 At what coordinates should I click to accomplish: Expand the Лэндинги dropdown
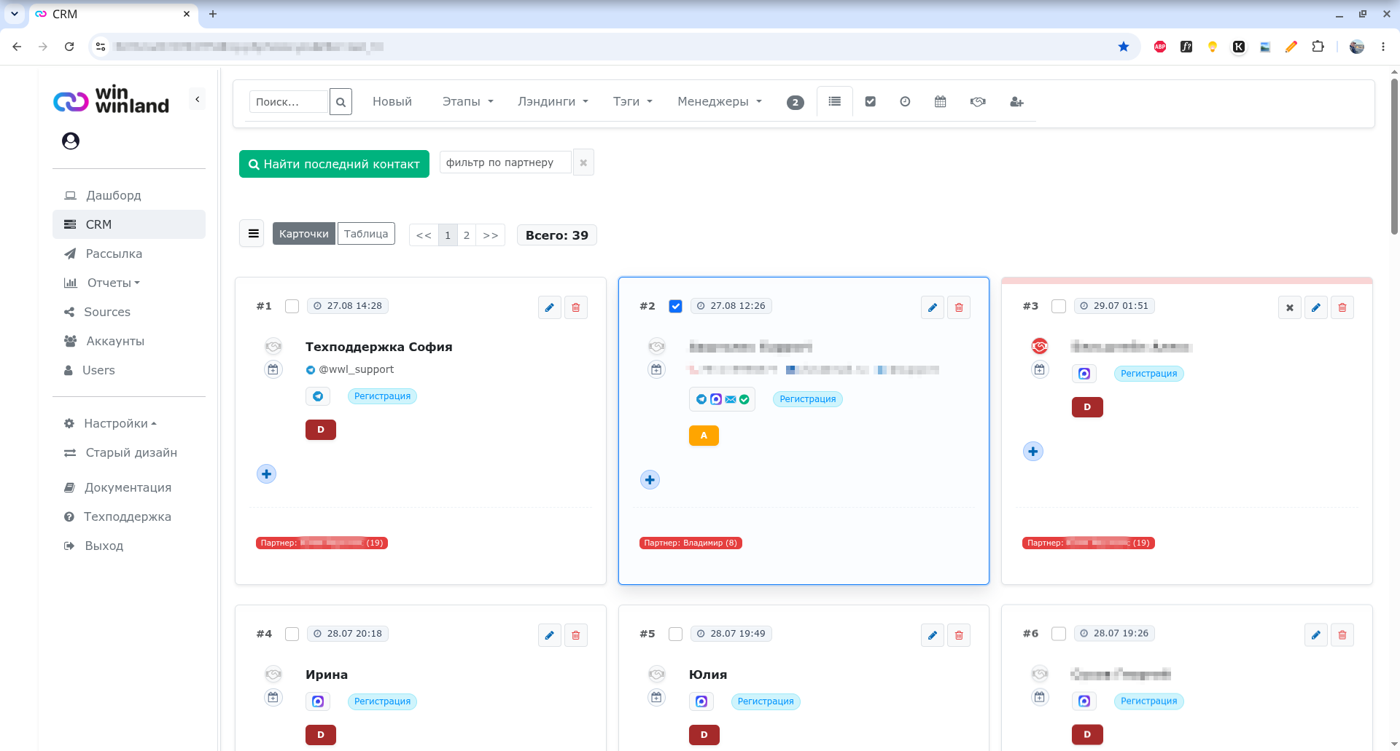(x=553, y=102)
